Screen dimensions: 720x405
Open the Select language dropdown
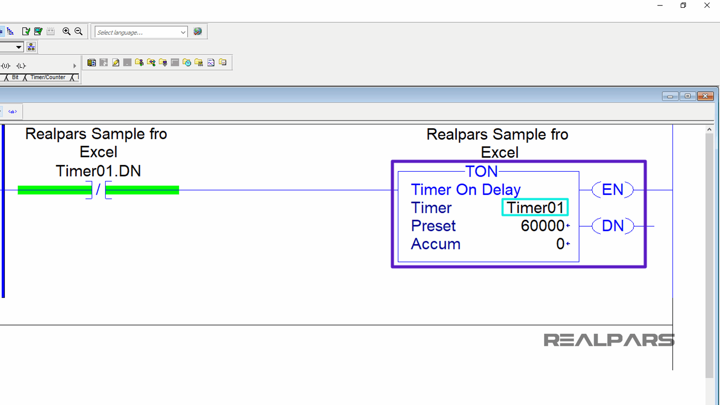183,32
